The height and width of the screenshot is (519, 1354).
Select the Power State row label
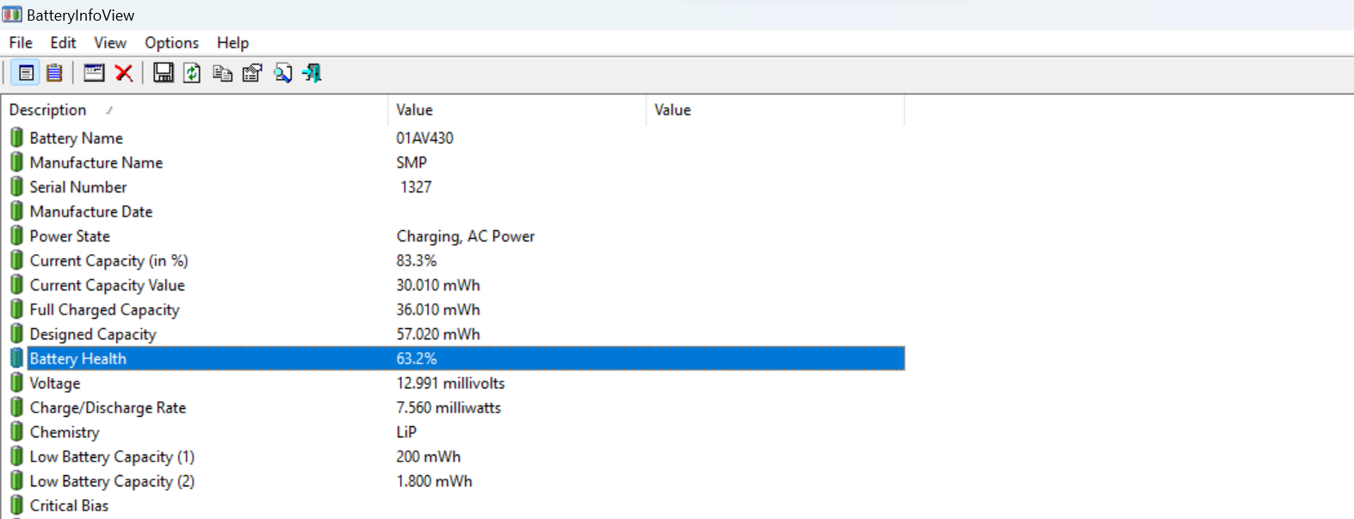[x=70, y=235]
